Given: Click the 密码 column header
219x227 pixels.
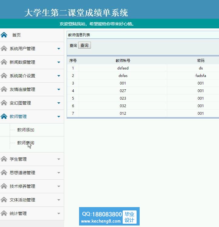Looking at the screenshot, I should [201, 60].
